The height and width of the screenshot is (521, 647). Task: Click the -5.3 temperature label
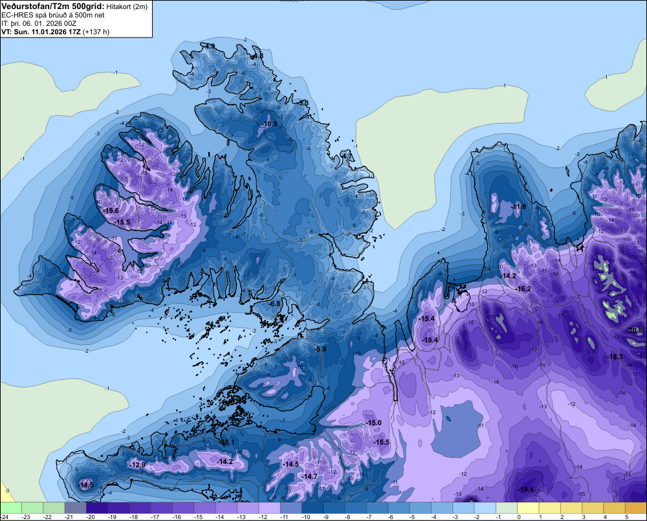(303, 103)
